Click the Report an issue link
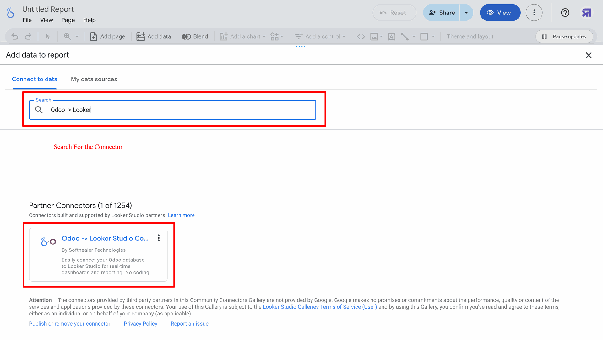This screenshot has width=603, height=340. 190,324
